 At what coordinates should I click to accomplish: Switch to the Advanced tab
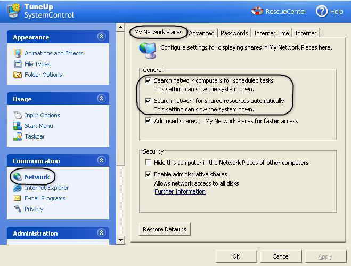point(201,33)
